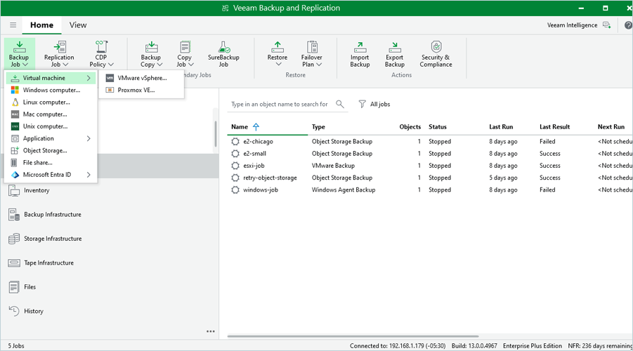Viewport: 633px width, 351px height.
Task: Click the All jobs filter
Action: coord(374,104)
